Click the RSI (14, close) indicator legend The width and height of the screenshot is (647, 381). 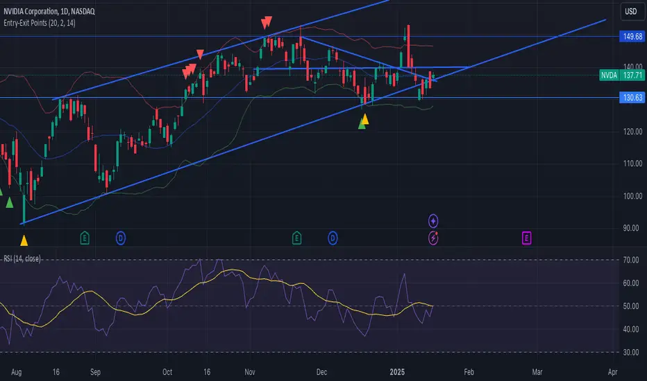point(22,258)
